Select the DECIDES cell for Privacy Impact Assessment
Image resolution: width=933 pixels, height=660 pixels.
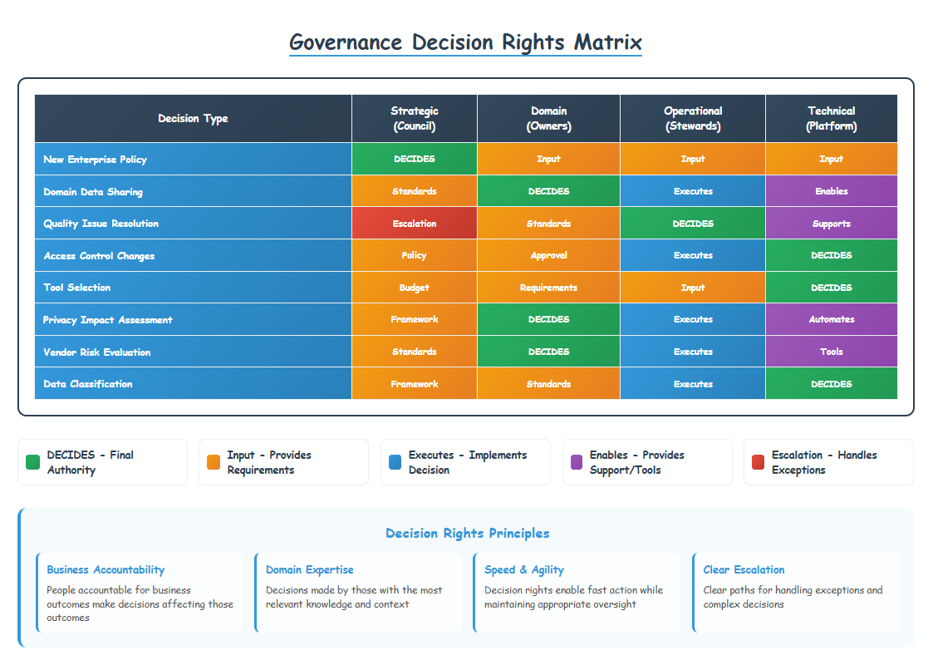click(548, 319)
